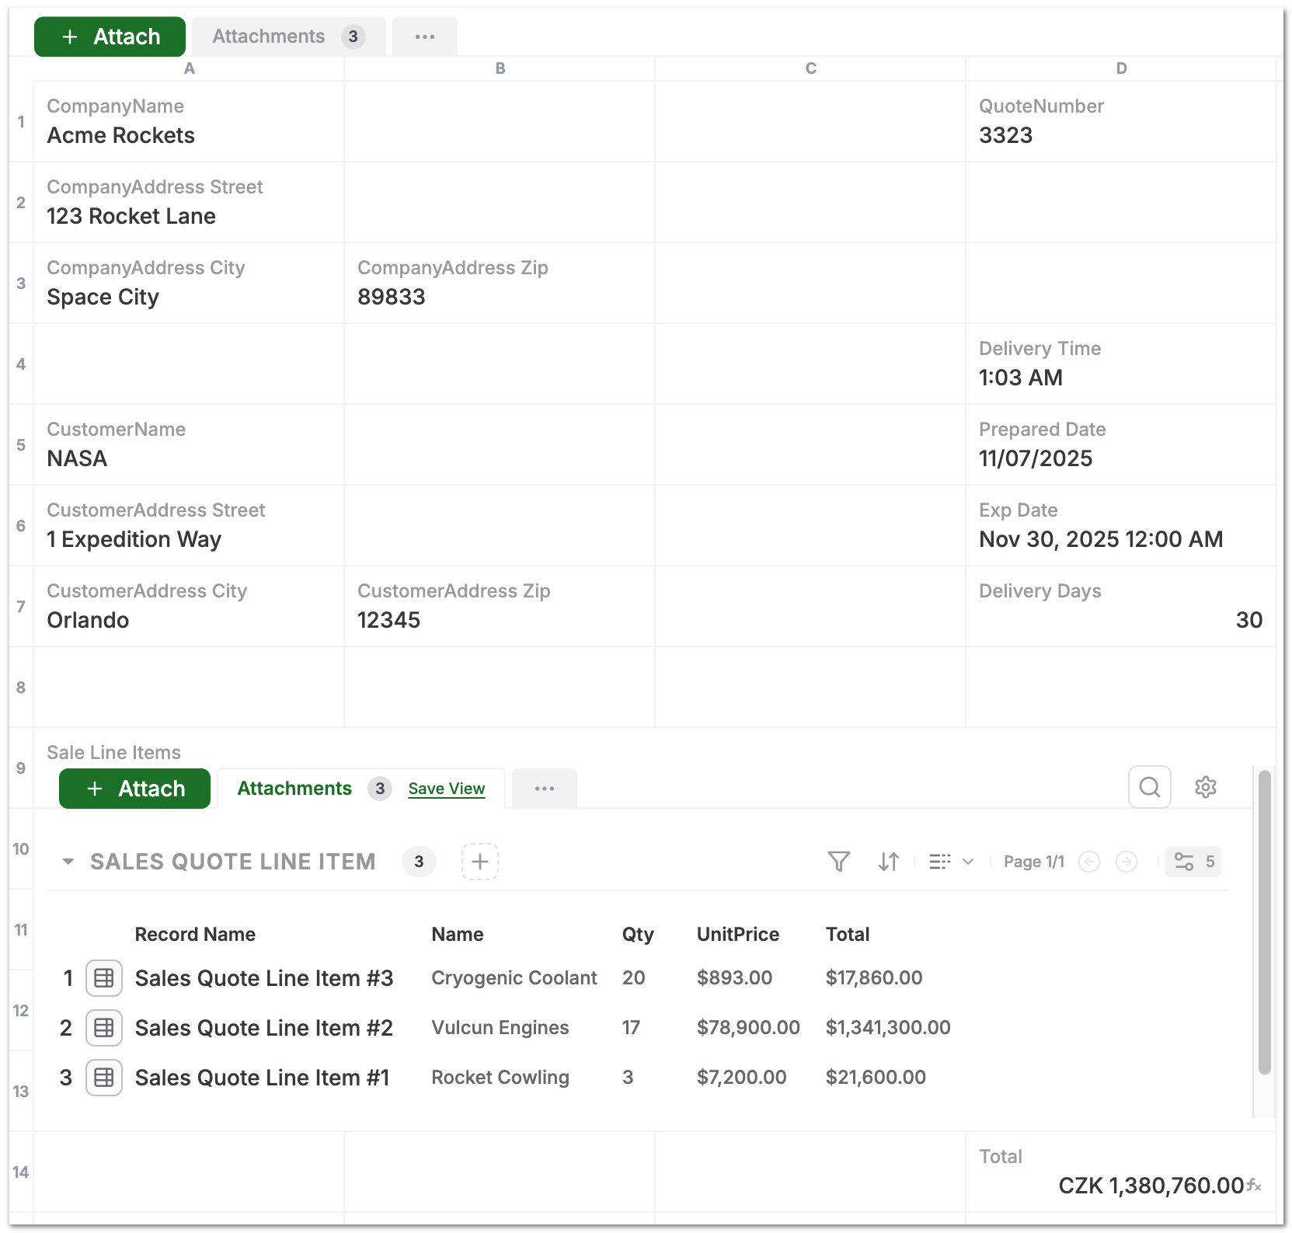Click the green Attach button at top

point(110,36)
